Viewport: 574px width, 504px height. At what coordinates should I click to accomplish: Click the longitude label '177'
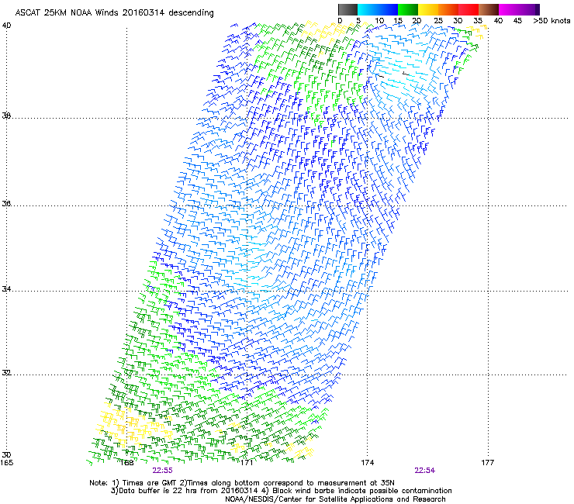[x=488, y=463]
